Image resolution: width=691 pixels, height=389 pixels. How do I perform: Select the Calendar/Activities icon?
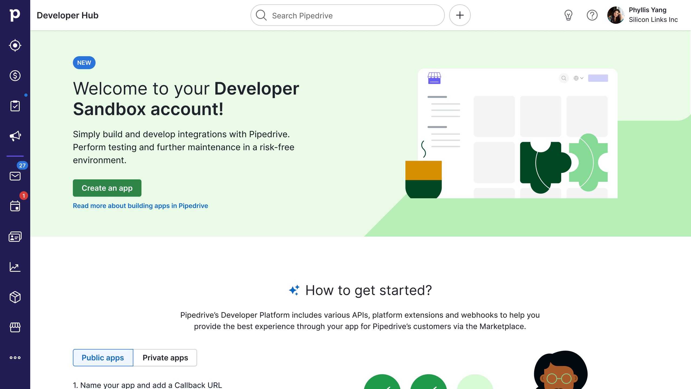pyautogui.click(x=15, y=206)
